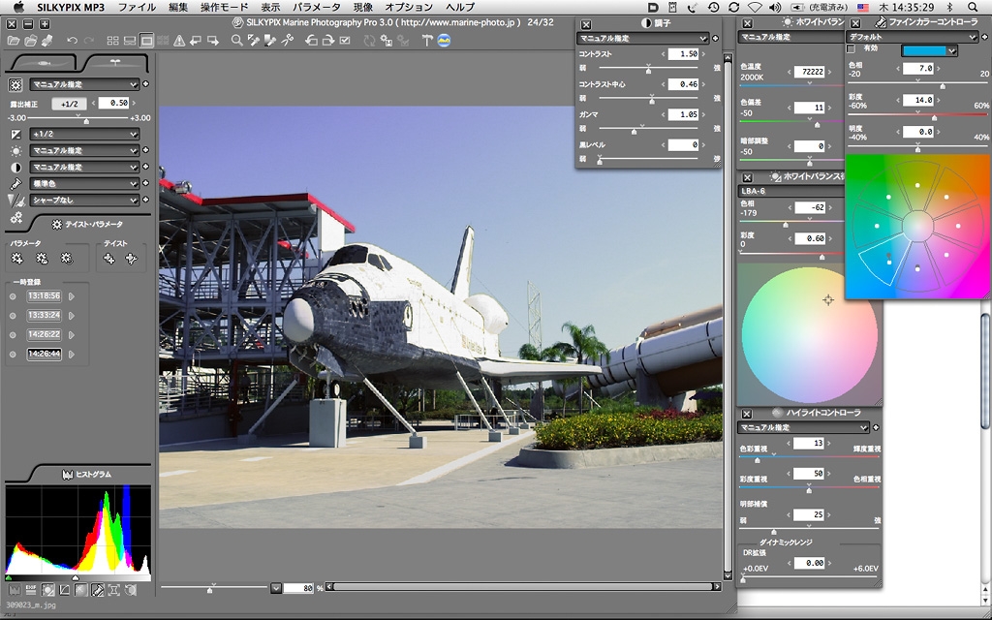Select the magnifier zoom tool
Screen dimensions: 992x620
[237, 41]
